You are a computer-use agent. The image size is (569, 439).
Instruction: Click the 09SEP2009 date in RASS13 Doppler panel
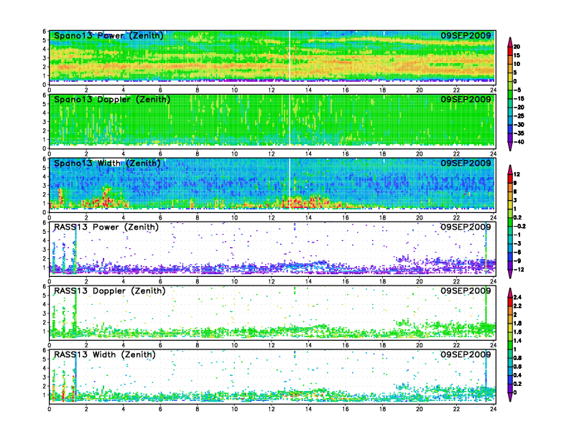click(466, 291)
